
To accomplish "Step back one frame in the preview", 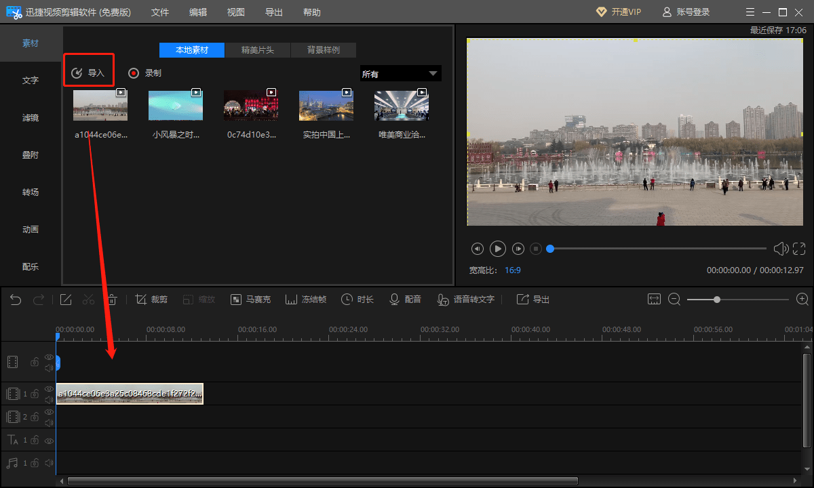I will tap(478, 249).
